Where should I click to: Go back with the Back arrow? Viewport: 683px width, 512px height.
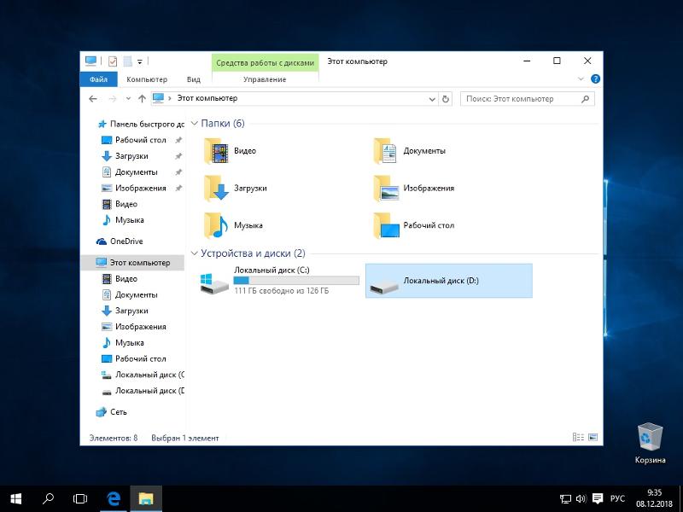[x=93, y=99]
